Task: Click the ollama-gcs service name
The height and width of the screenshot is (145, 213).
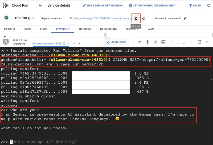Action: pos(25,18)
